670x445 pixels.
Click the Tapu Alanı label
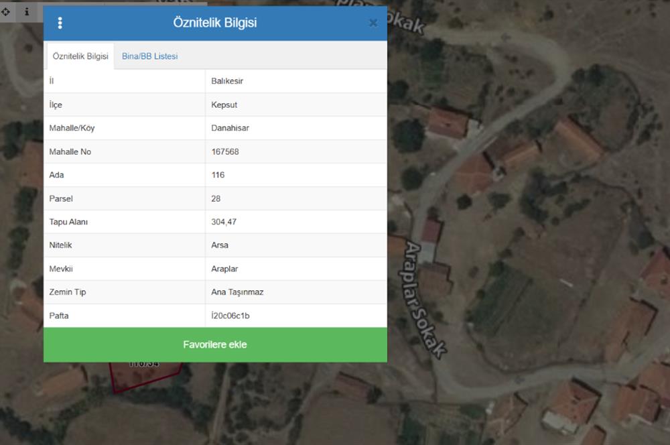(x=68, y=222)
